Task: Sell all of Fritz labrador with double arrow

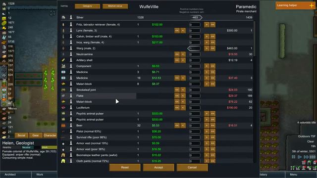Action: tap(212, 25)
